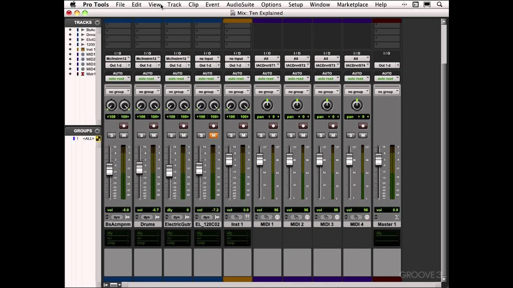The width and height of the screenshot is (513, 288).
Task: Record-enable the Inst 1 track
Action: (x=243, y=126)
